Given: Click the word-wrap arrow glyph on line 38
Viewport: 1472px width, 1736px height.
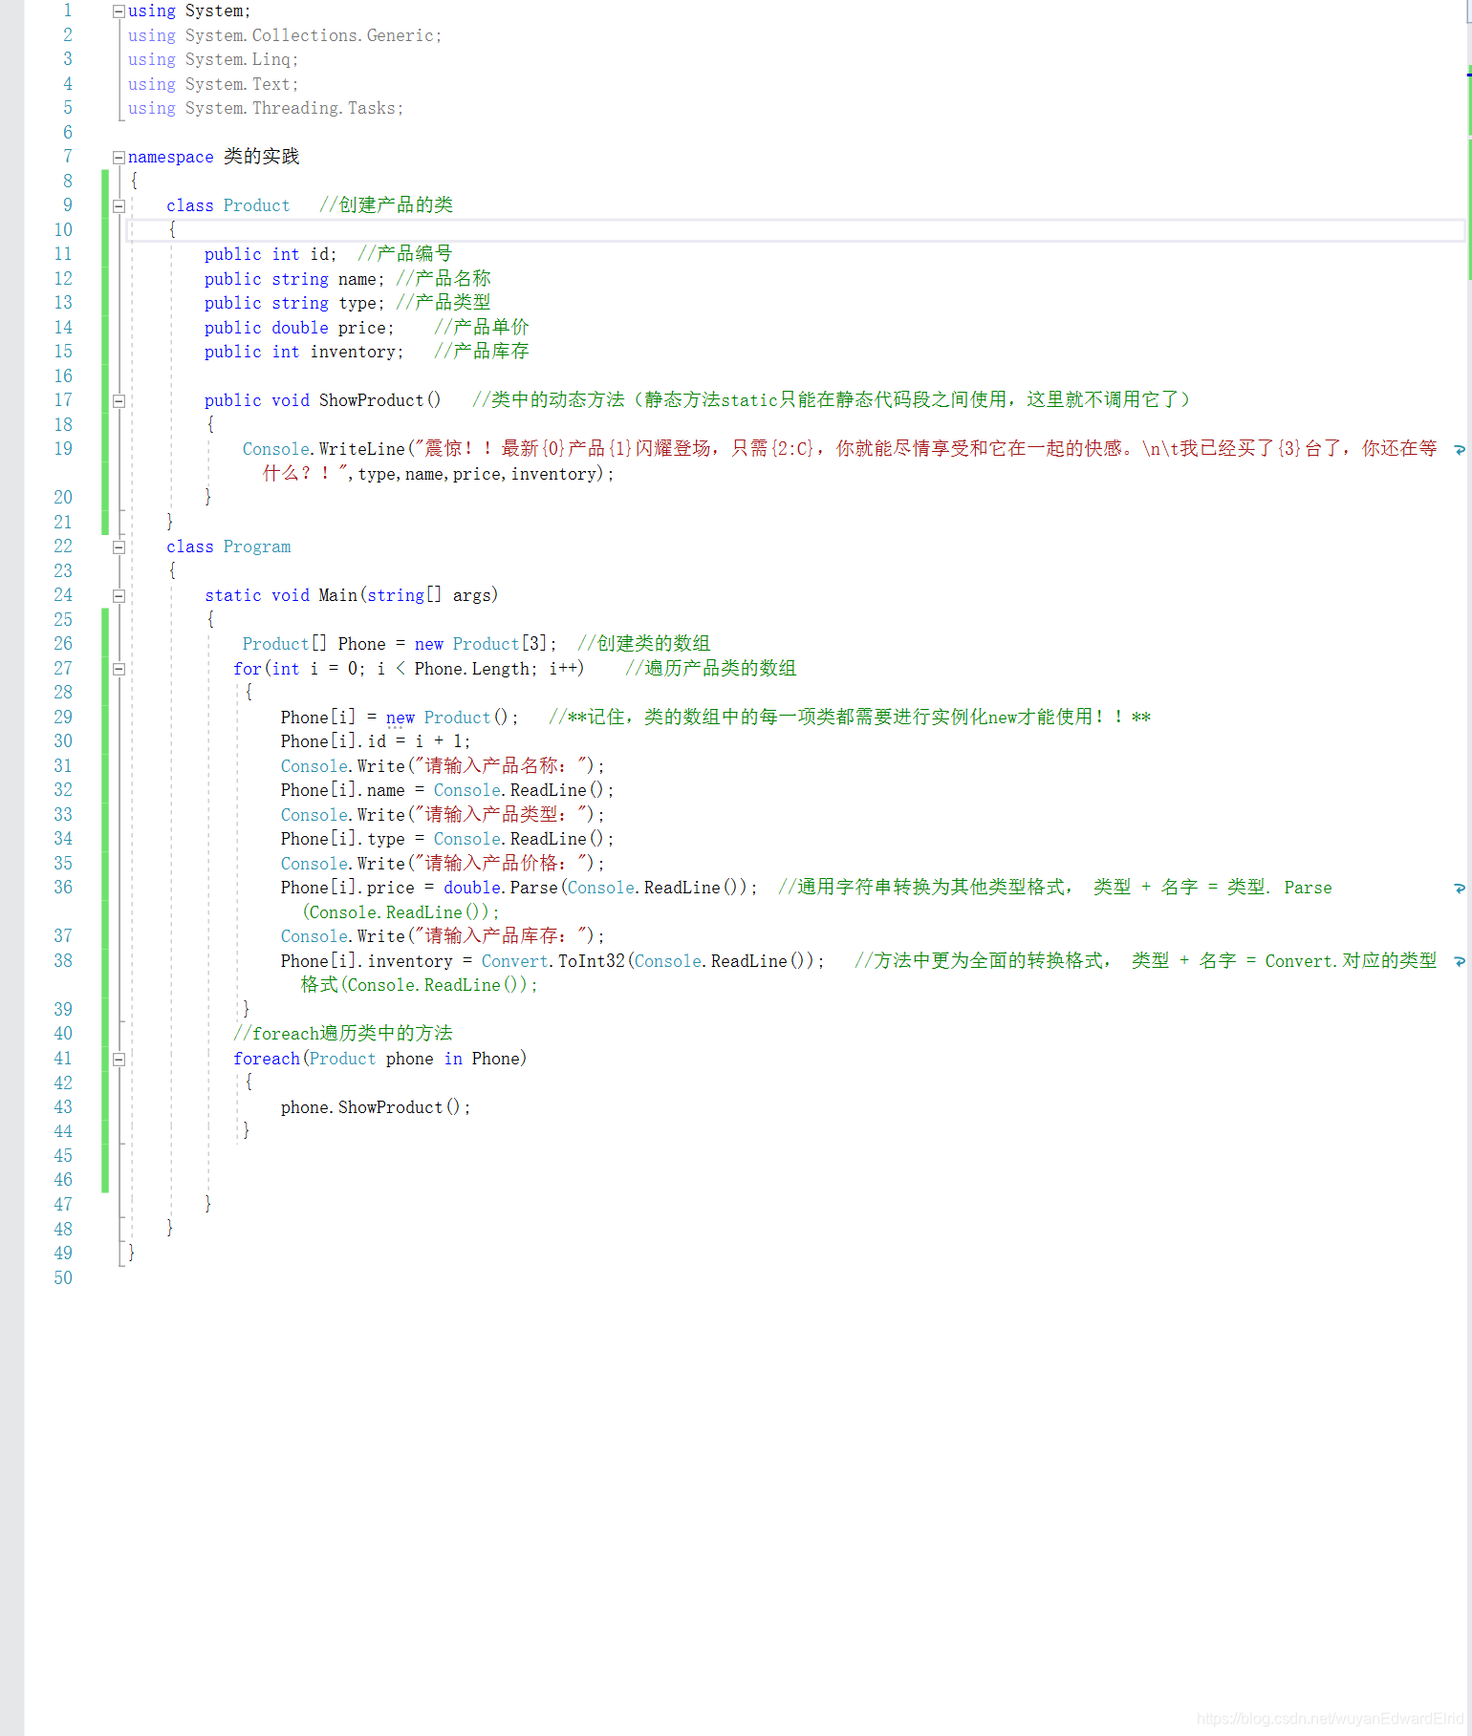Looking at the screenshot, I should 1459,961.
